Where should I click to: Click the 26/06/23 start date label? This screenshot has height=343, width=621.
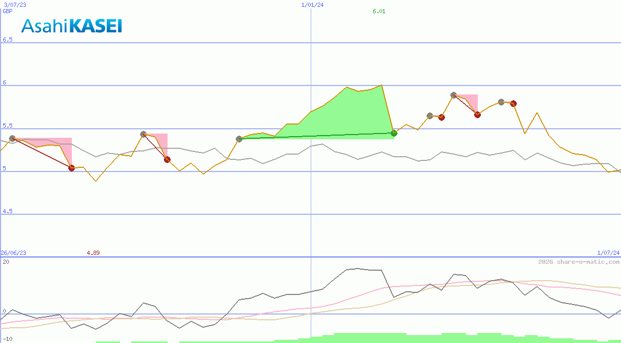13,253
